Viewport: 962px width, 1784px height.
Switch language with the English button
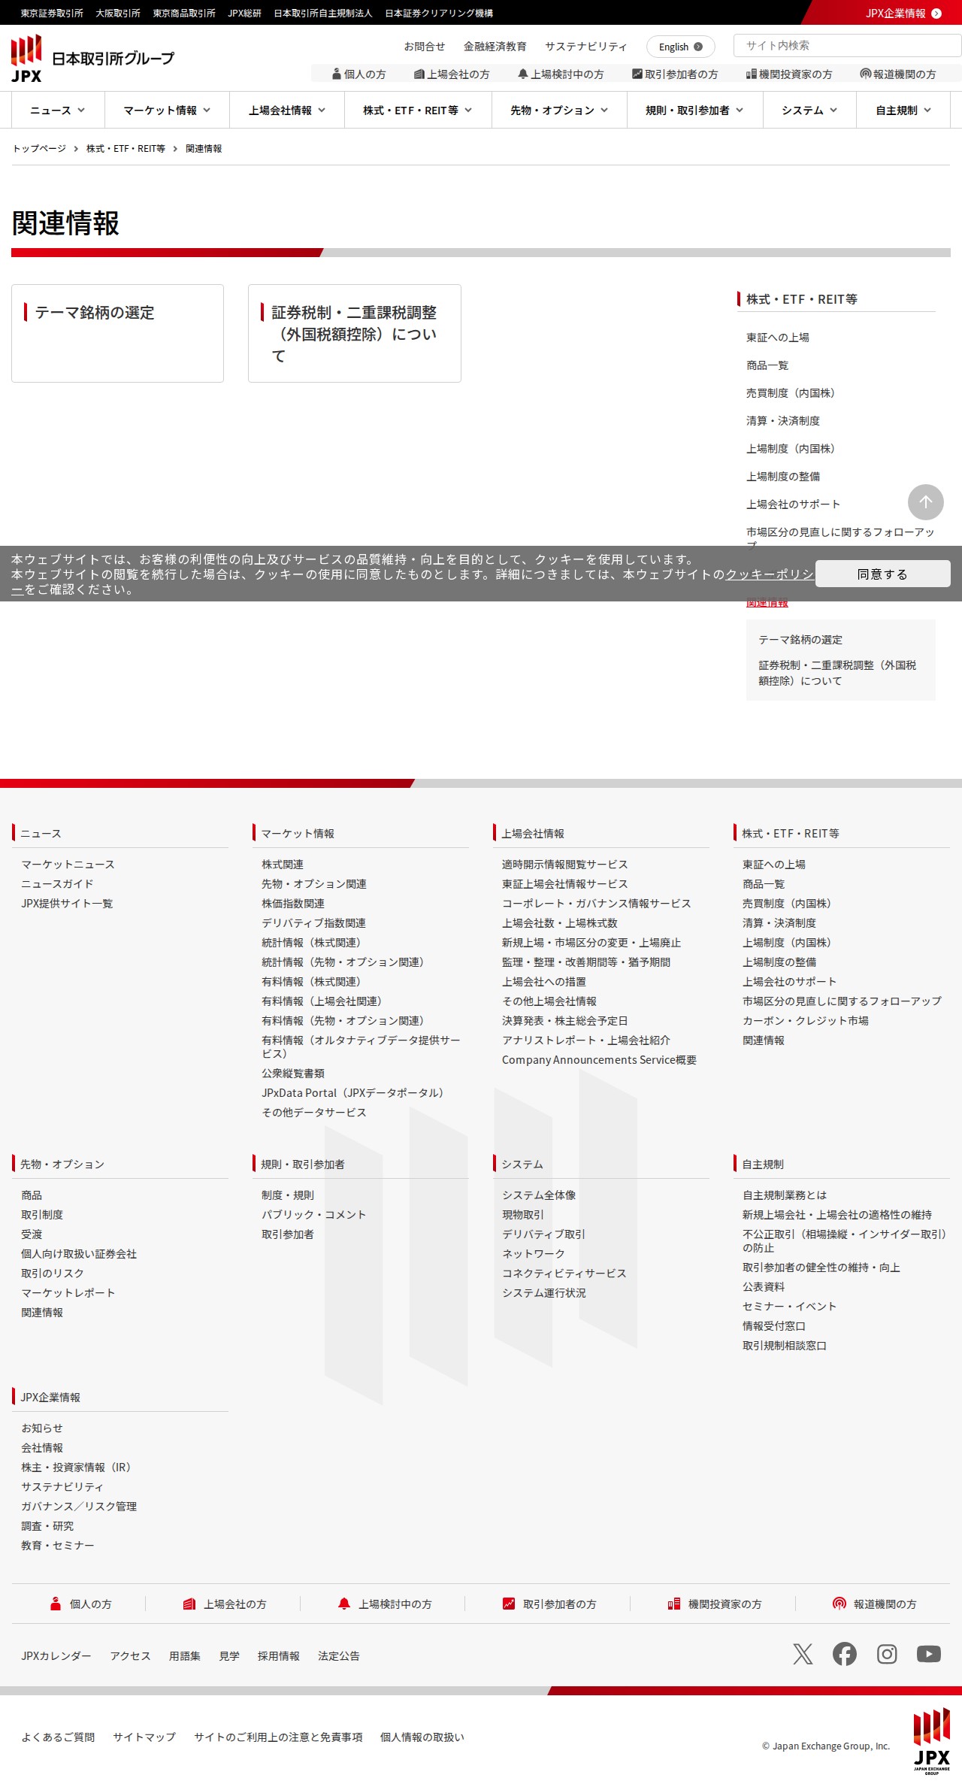point(681,47)
